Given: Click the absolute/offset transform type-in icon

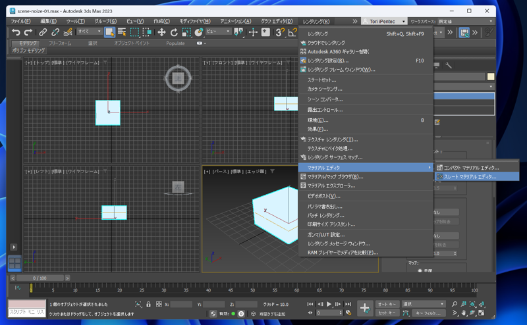Looking at the screenshot, I should point(159,304).
